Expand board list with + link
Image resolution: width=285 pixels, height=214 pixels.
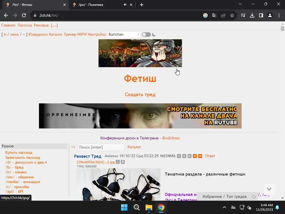pyautogui.click(x=24, y=34)
